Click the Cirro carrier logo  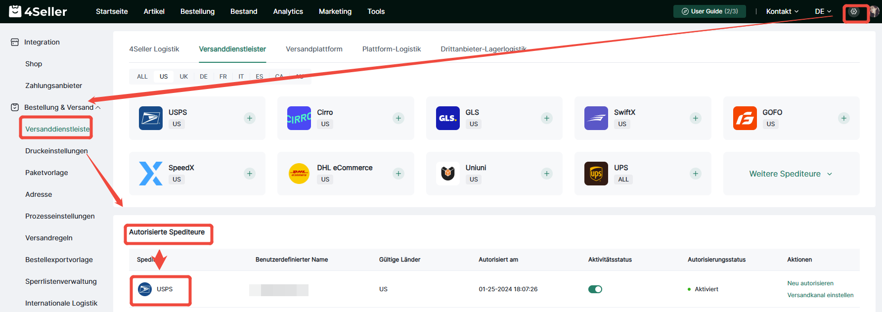(x=299, y=118)
